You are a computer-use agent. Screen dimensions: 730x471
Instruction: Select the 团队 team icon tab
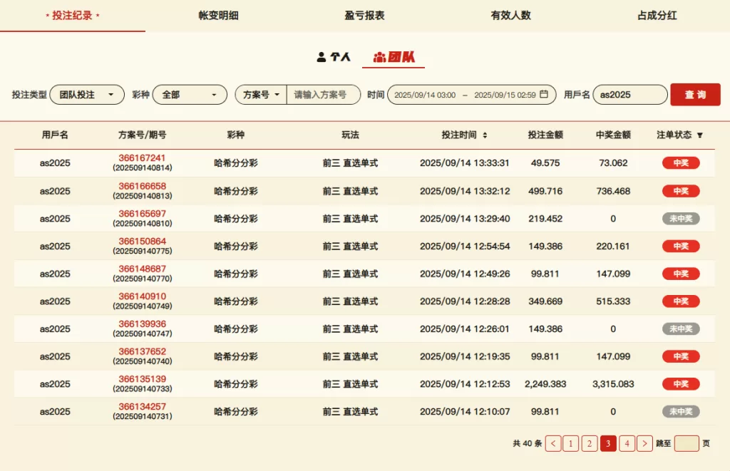point(394,57)
